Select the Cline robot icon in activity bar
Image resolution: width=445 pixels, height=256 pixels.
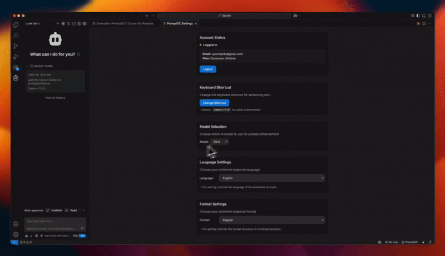pos(16,78)
